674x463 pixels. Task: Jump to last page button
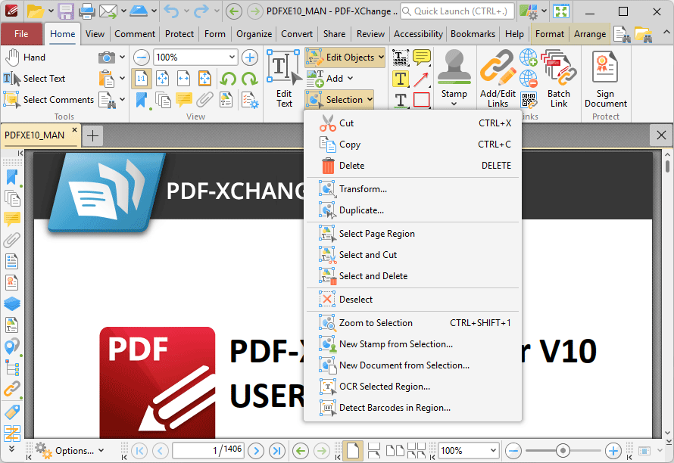coord(277,451)
